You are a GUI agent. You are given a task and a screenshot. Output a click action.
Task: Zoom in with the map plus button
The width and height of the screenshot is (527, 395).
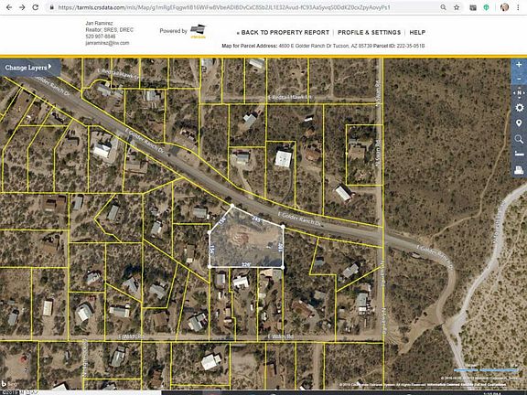[x=519, y=65]
